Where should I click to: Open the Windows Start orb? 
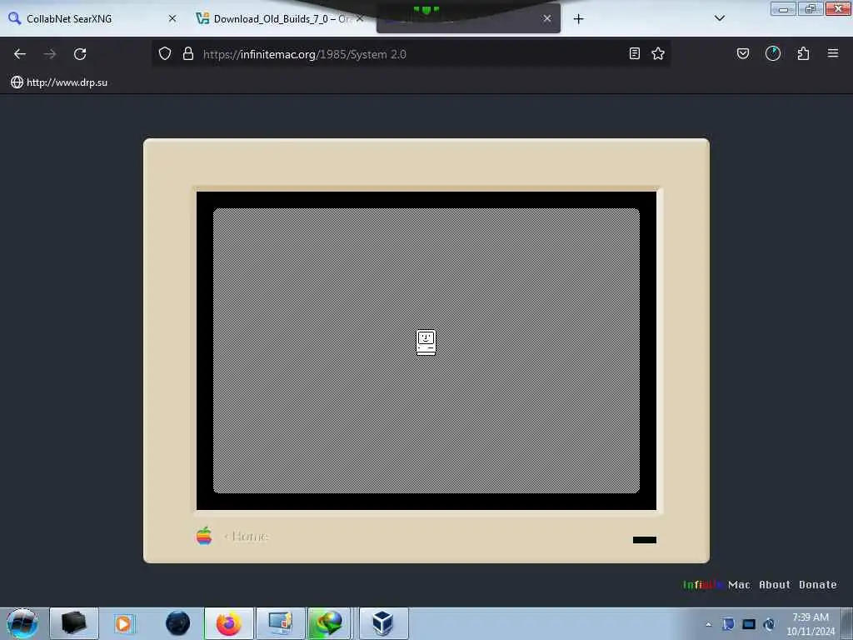(x=22, y=623)
